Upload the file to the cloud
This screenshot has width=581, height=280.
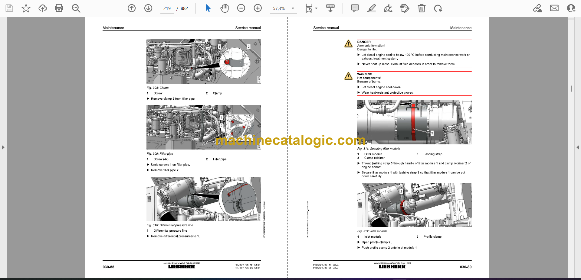click(43, 8)
